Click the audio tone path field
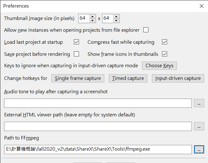Screen dimensions: 208x163 (x=98, y=103)
